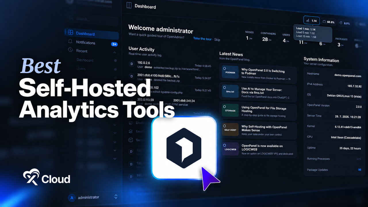
Task: Click the PACKAGES count 3
Action: pyautogui.click(x=339, y=45)
